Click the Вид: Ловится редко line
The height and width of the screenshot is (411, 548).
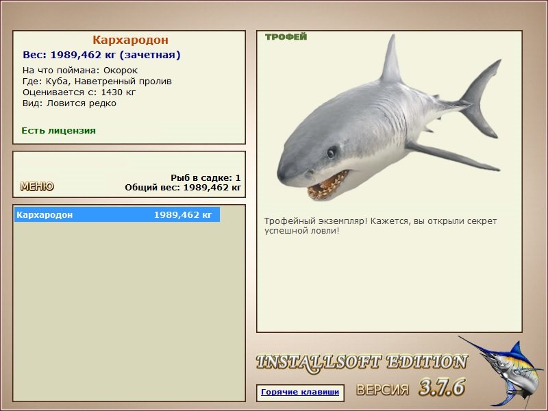click(69, 103)
